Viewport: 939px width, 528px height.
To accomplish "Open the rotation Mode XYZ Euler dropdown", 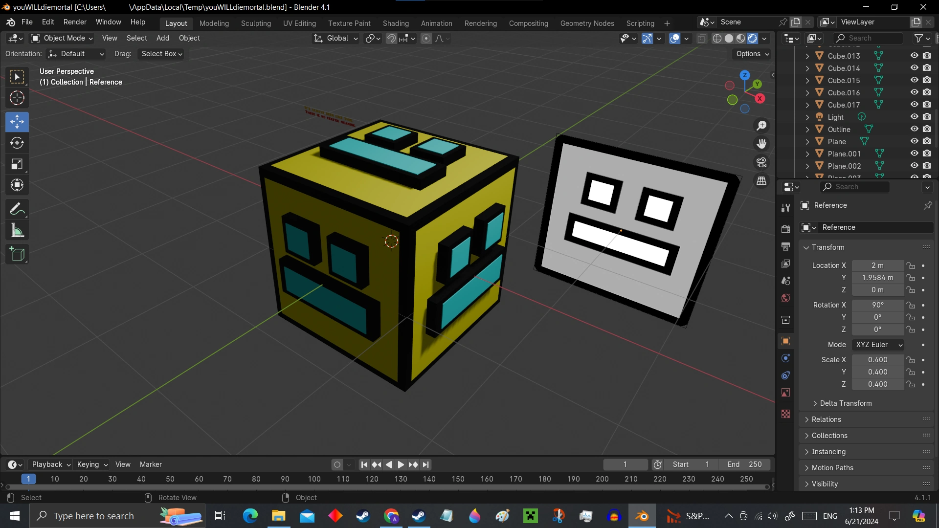I will click(x=878, y=345).
